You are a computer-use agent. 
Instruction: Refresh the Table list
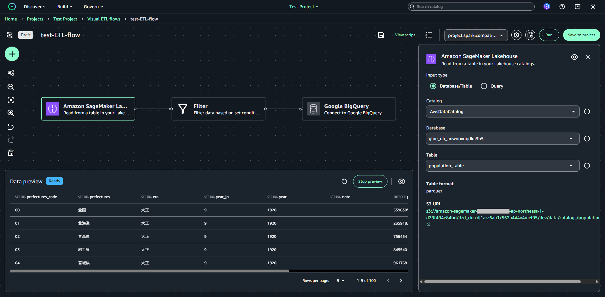pos(587,166)
